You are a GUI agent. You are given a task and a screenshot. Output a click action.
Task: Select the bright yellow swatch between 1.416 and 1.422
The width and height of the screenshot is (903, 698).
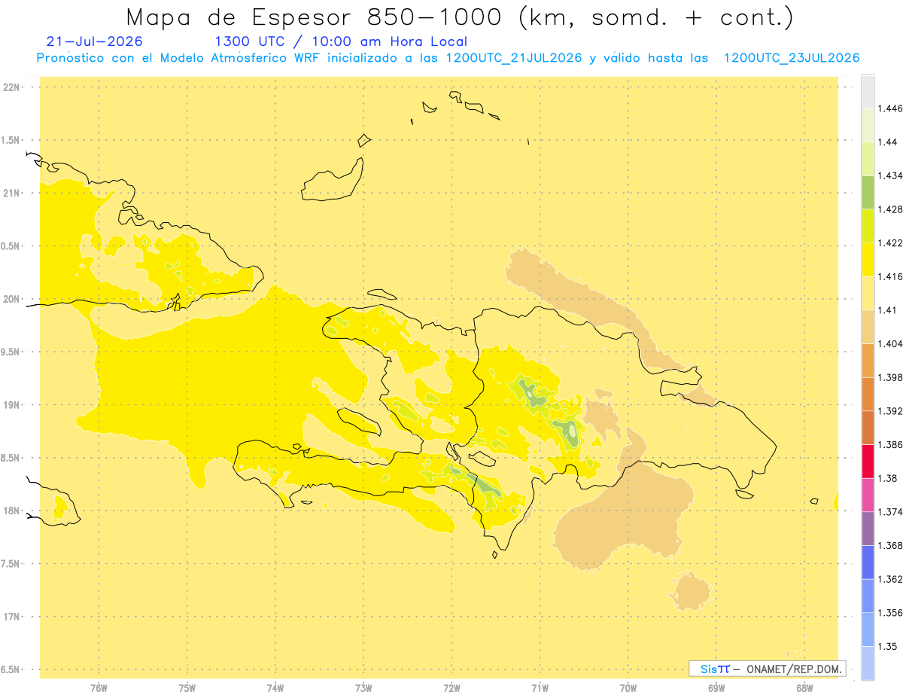pos(868,260)
